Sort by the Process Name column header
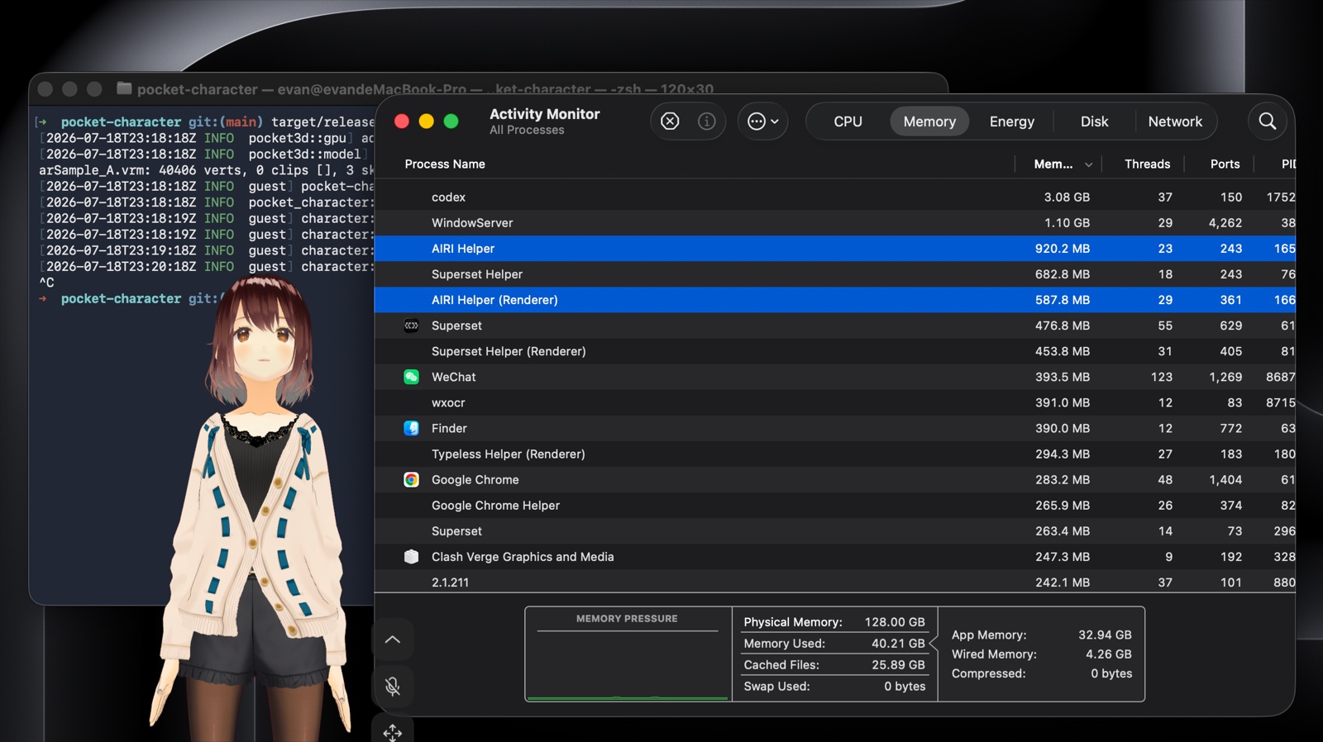1323x742 pixels. 445,164
